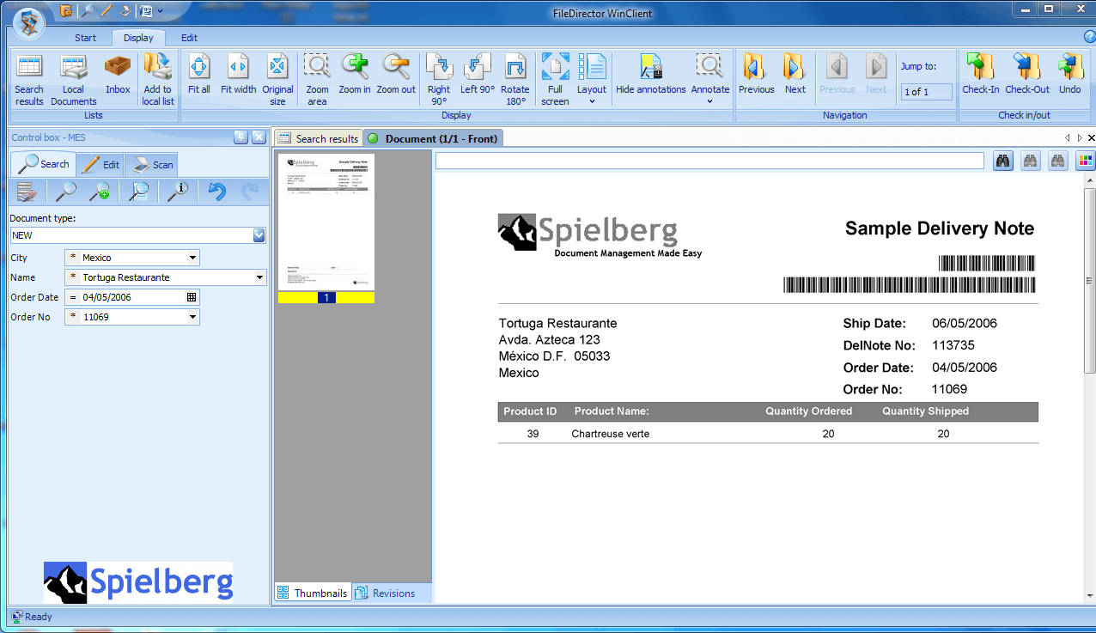This screenshot has height=633, width=1096.
Task: Switch to Full screen view
Action: tap(555, 79)
